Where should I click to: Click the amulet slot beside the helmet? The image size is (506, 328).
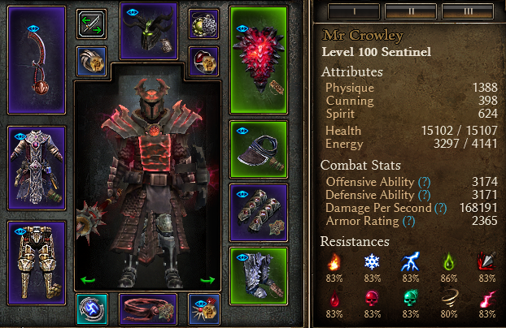pyautogui.click(x=203, y=24)
